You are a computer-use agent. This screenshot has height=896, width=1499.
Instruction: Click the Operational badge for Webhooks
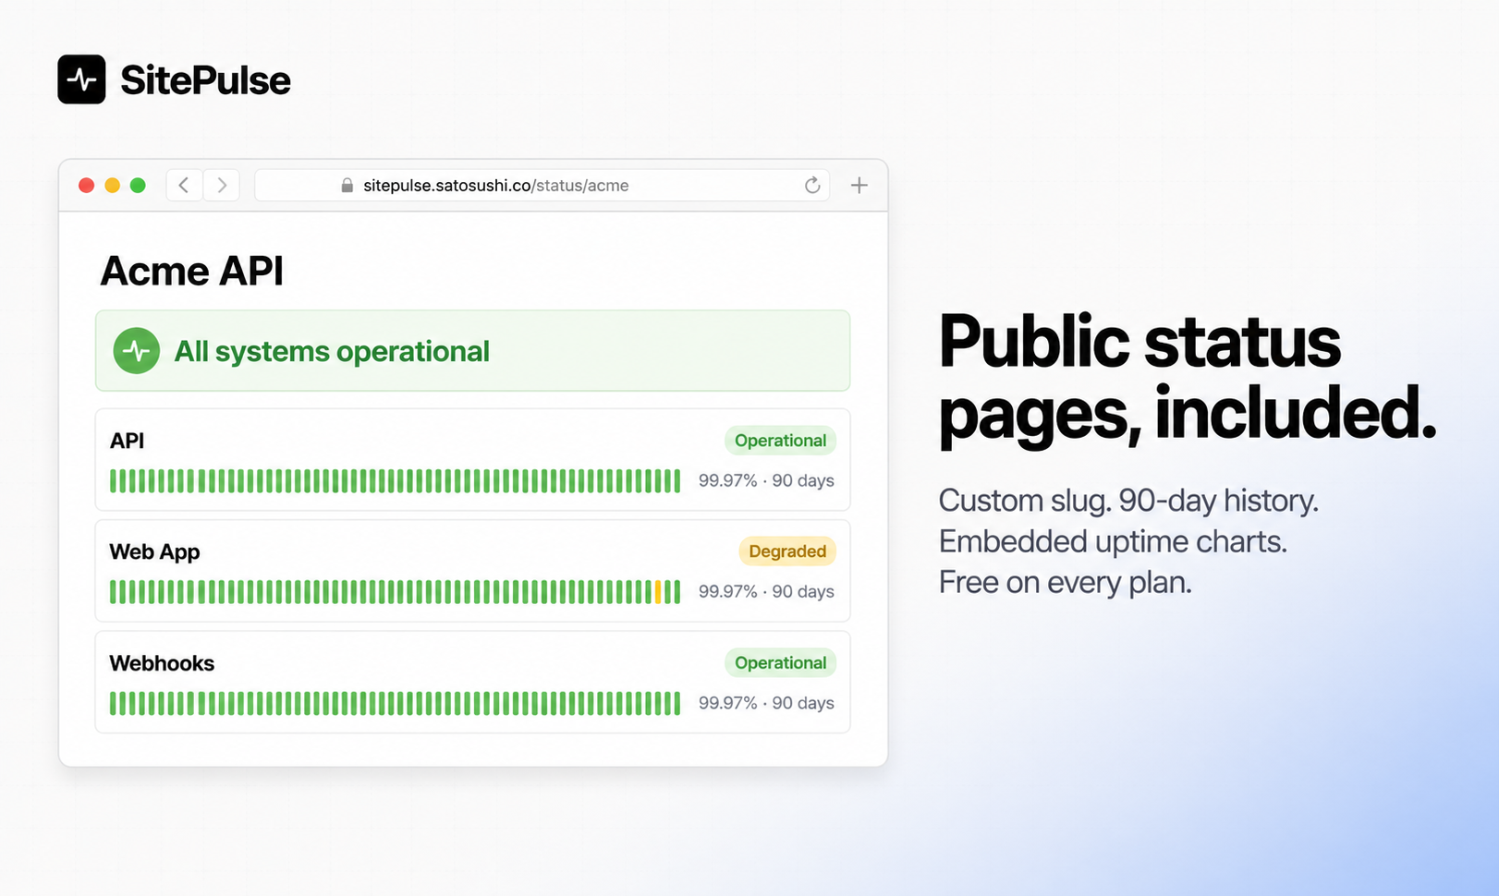coord(780,662)
